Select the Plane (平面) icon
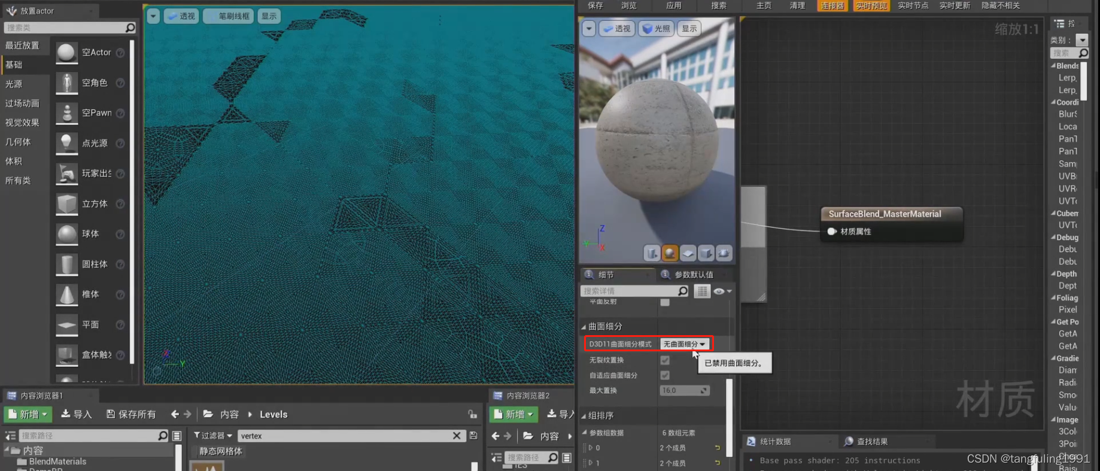This screenshot has height=471, width=1100. click(x=66, y=325)
